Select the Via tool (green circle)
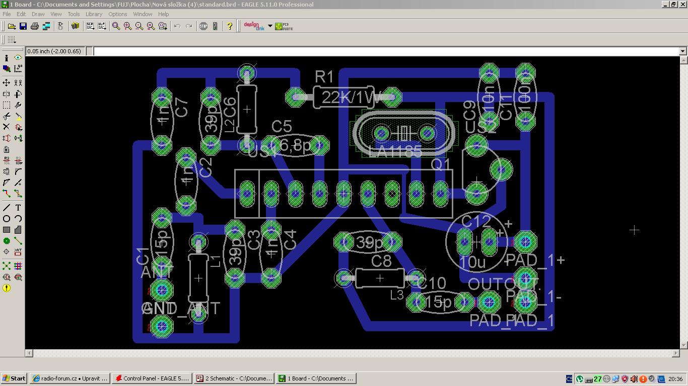 click(x=7, y=241)
